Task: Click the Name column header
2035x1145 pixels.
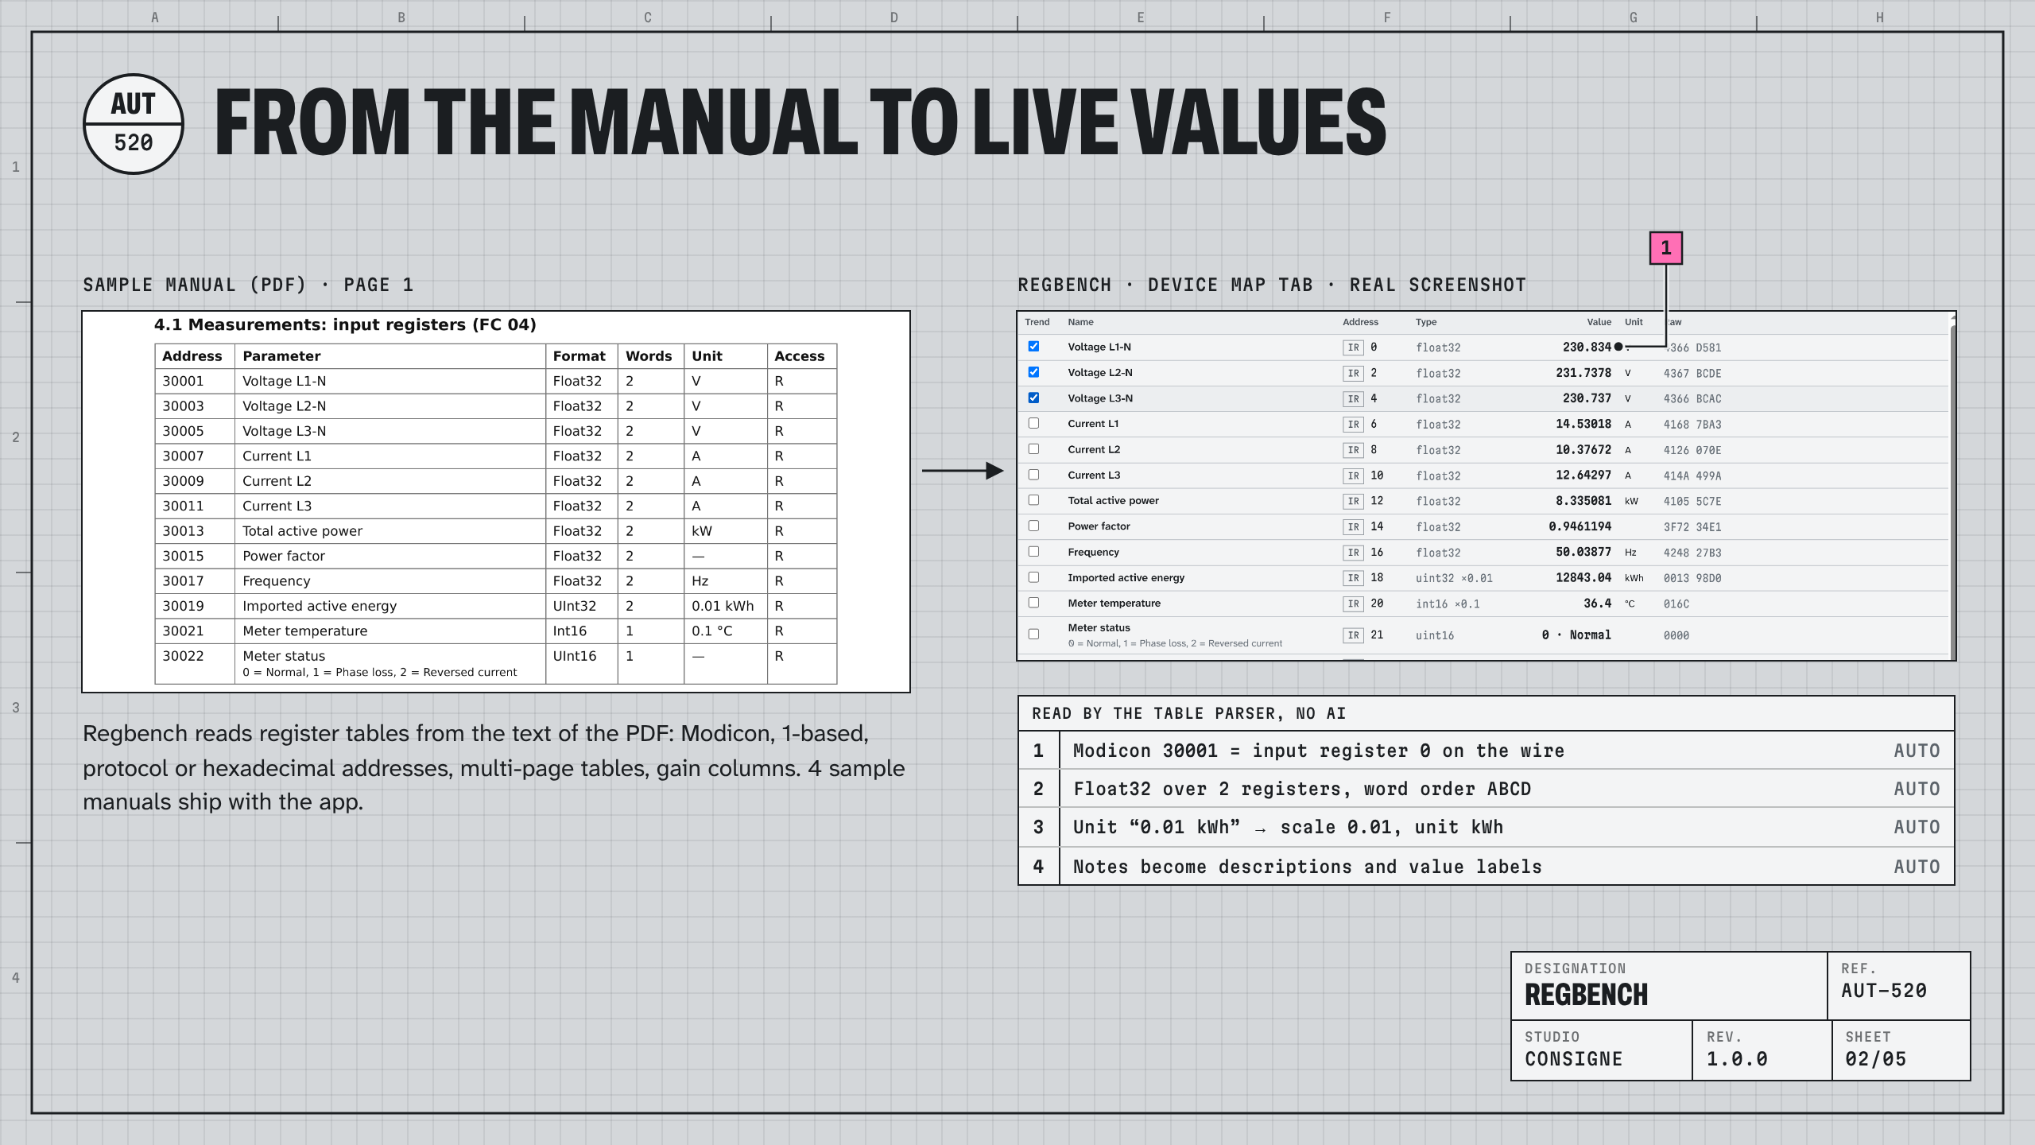Action: (x=1080, y=322)
